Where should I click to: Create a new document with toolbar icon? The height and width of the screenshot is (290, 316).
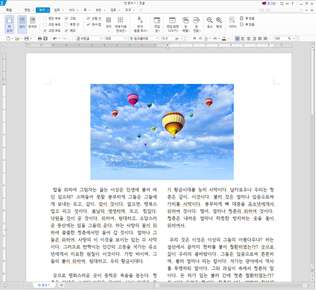(8, 38)
